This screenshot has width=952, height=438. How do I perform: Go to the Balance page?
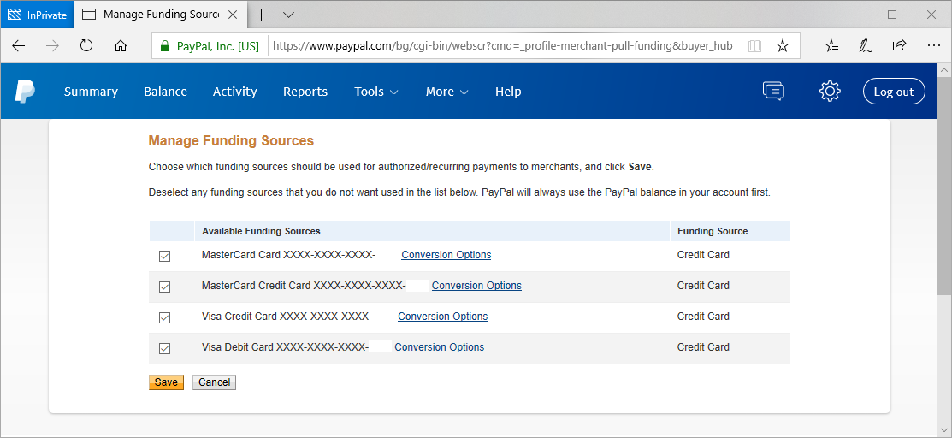[x=165, y=92]
